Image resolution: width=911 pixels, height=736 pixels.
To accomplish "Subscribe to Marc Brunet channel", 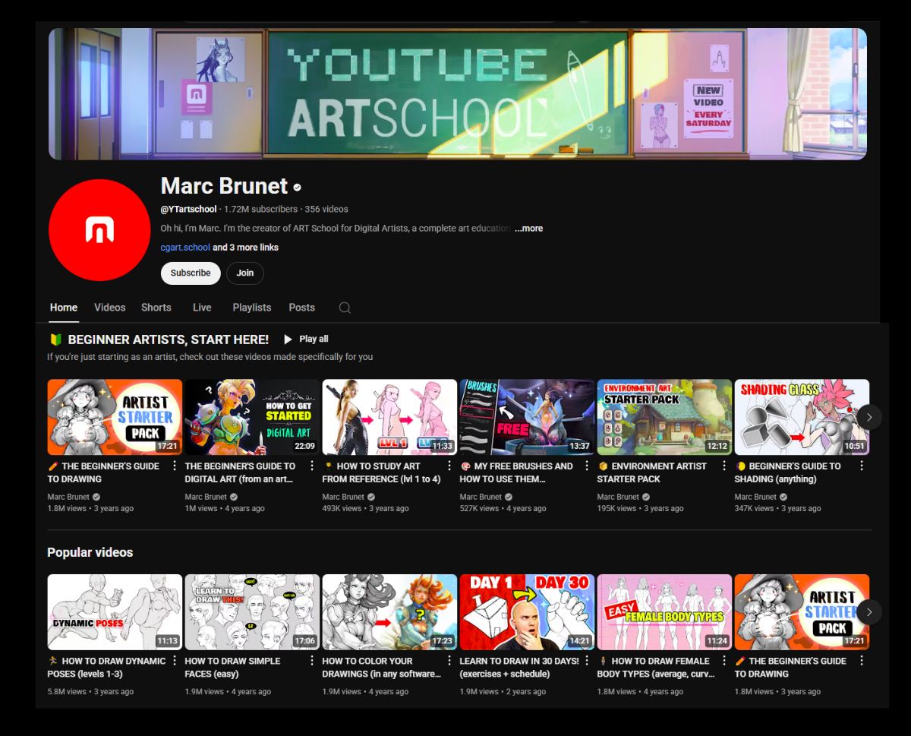I will [x=191, y=273].
